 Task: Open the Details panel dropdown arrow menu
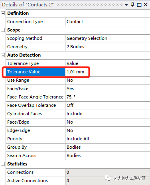(126, 5)
